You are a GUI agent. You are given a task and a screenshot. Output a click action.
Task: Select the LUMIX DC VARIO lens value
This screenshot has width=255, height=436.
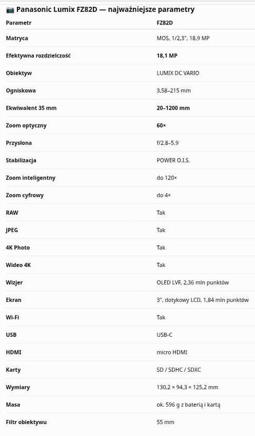178,73
